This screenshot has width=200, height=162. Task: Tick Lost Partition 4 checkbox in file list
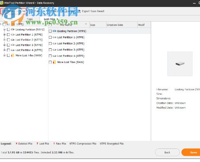pos(50,56)
